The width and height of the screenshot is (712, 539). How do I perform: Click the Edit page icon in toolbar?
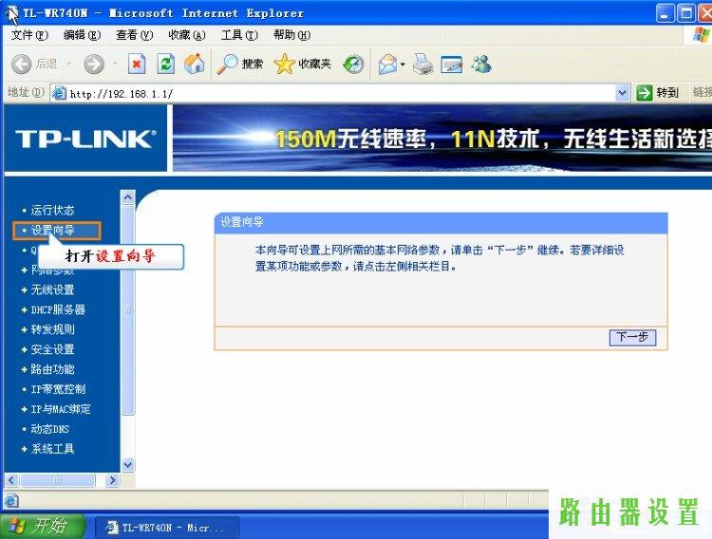point(452,64)
